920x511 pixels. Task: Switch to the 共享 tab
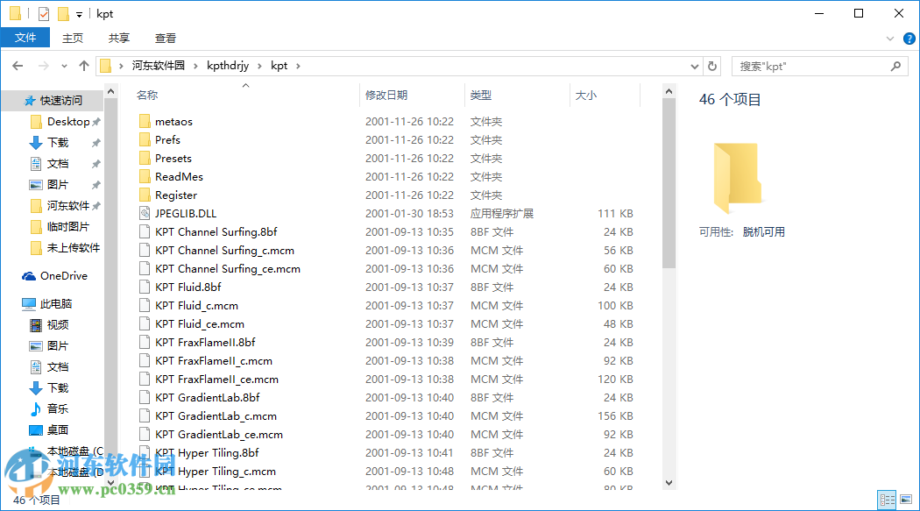coord(118,38)
